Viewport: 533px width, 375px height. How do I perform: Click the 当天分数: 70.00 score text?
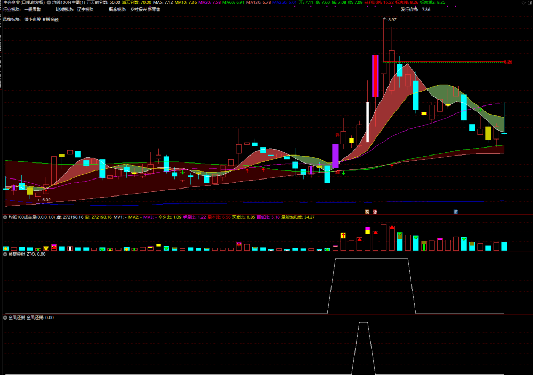[136, 2]
